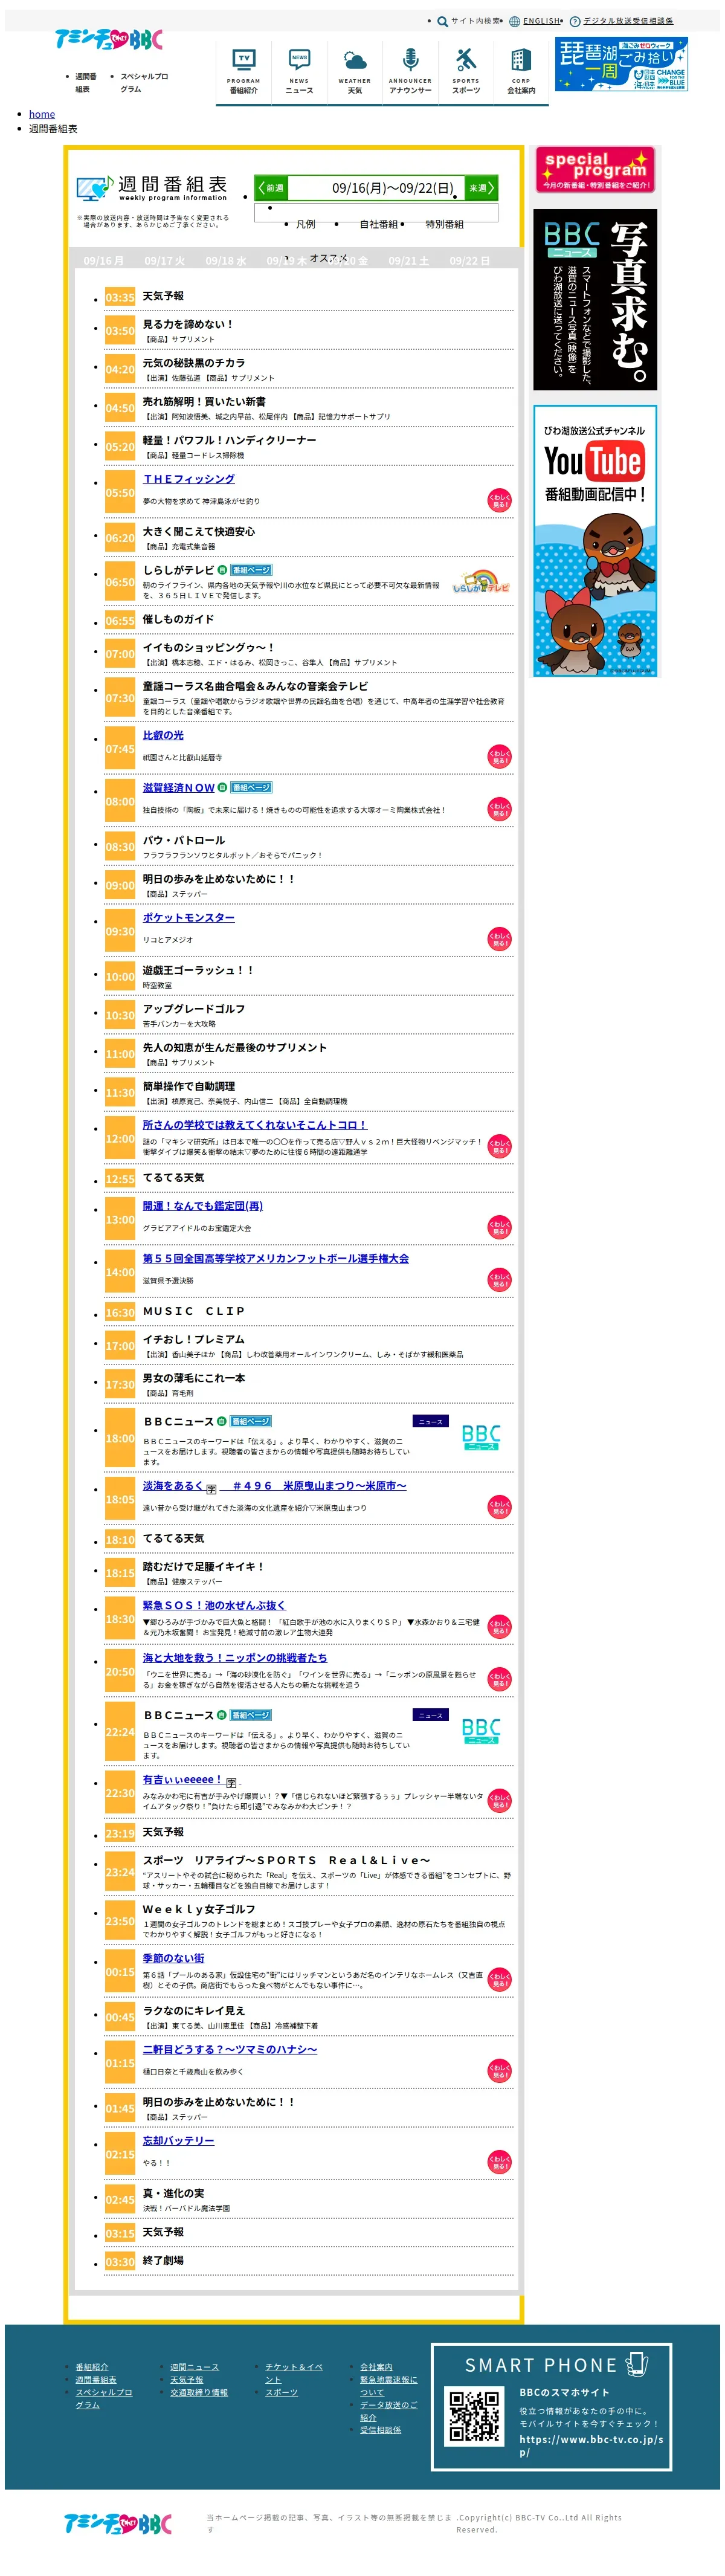
Task: Click the footer アミンチュ BBC logo
Action: tap(118, 2524)
